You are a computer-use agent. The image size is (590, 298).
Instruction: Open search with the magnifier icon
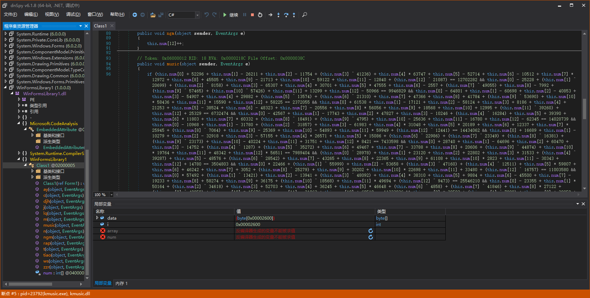305,15
